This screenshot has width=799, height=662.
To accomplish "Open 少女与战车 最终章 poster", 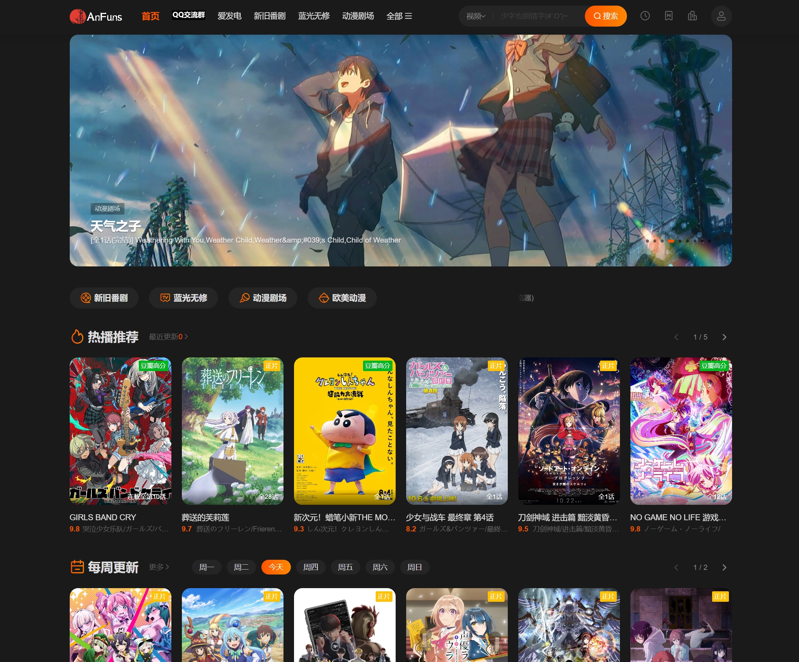I will pos(457,431).
